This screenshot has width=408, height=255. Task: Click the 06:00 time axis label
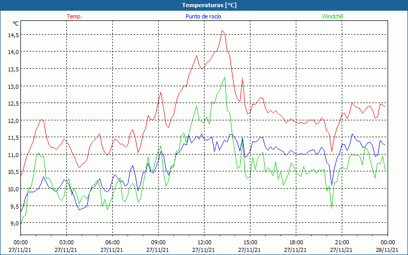112,243
